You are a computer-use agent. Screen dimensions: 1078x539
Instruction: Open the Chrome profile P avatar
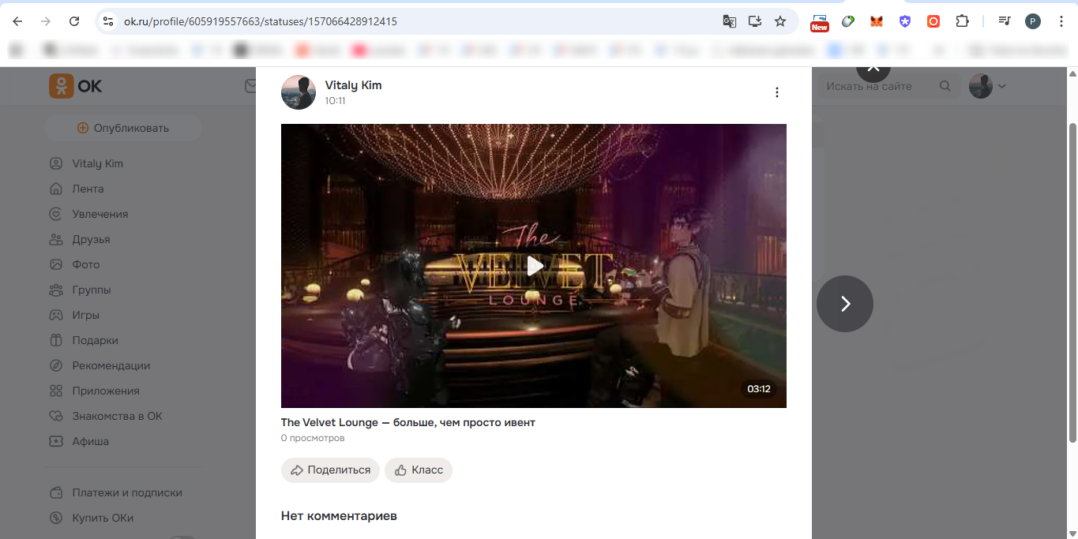click(x=1033, y=21)
